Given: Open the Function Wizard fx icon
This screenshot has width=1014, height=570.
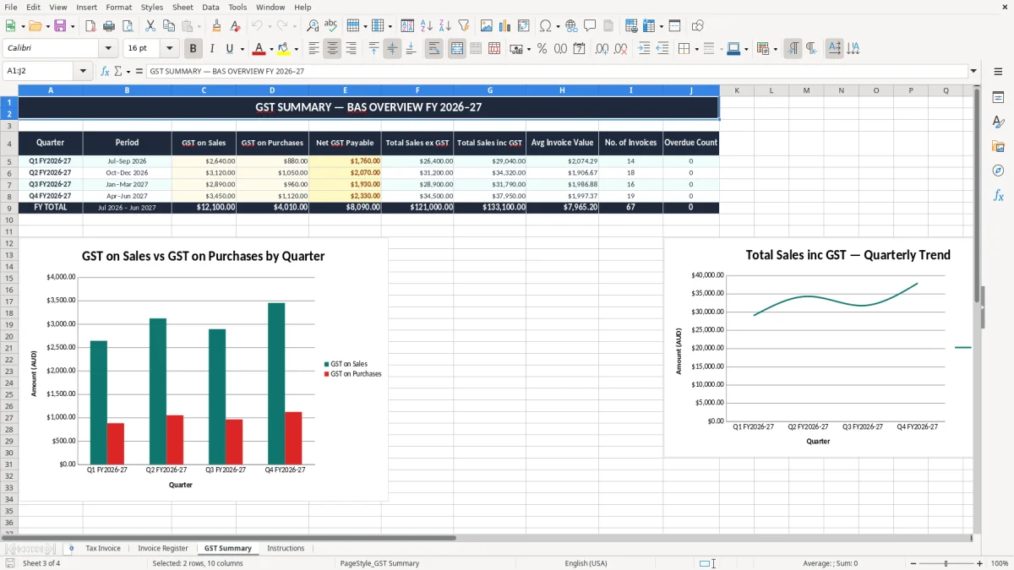Looking at the screenshot, I should (106, 72).
